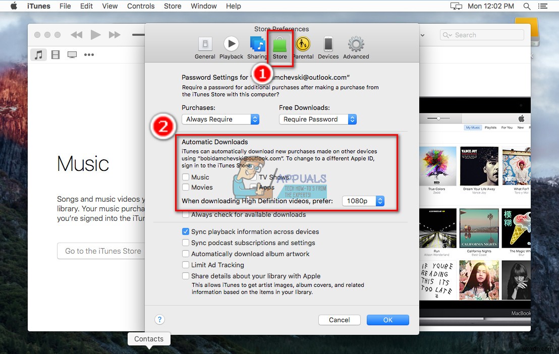Disable Sync playback information across devices
The width and height of the screenshot is (559, 354).
186,231
